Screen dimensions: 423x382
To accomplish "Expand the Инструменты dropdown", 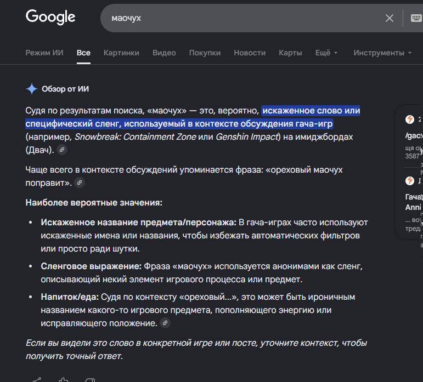I will point(382,53).
